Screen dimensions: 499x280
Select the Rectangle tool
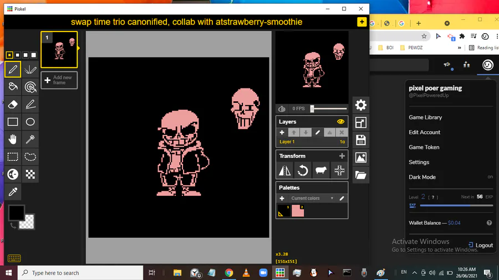[13, 122]
